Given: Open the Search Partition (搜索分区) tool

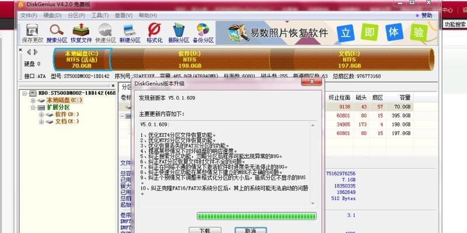Looking at the screenshot, I should pos(57,33).
